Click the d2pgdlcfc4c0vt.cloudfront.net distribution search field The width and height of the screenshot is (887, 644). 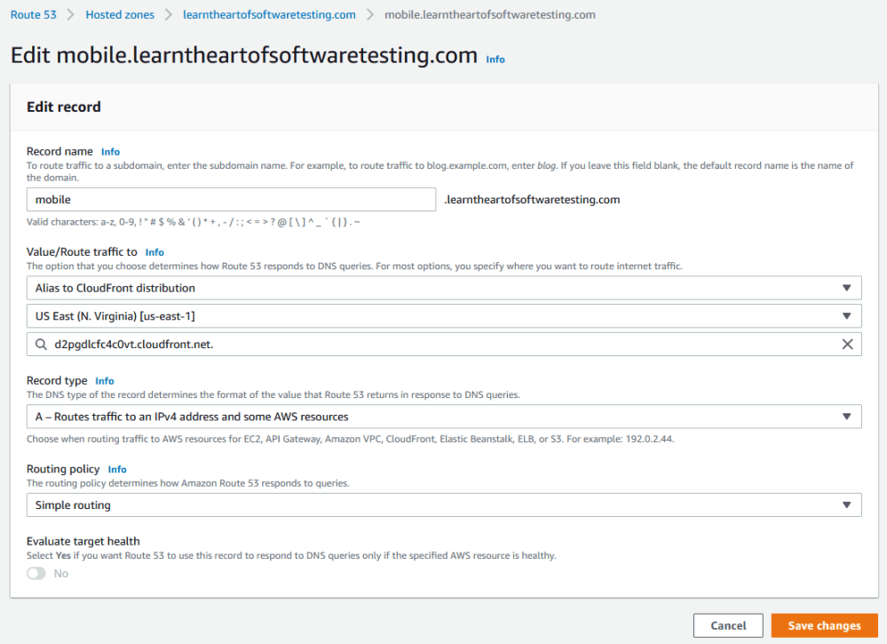pyautogui.click(x=435, y=345)
